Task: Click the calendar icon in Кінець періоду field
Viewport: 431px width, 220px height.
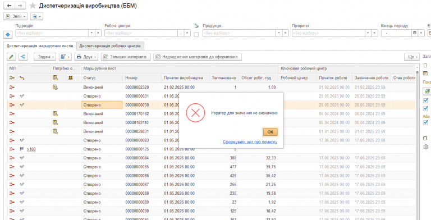Action: (x=415, y=33)
